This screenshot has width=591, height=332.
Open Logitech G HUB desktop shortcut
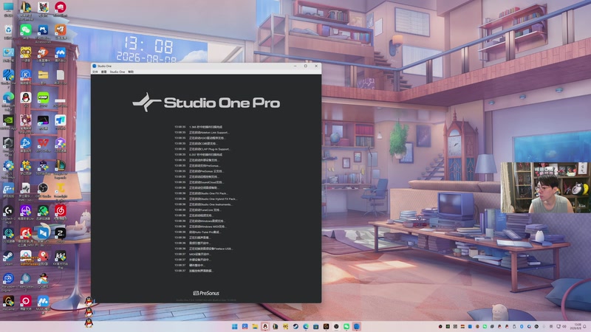[8, 211]
